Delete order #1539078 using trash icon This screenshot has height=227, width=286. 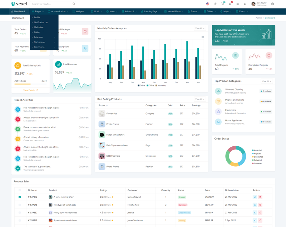260,205
